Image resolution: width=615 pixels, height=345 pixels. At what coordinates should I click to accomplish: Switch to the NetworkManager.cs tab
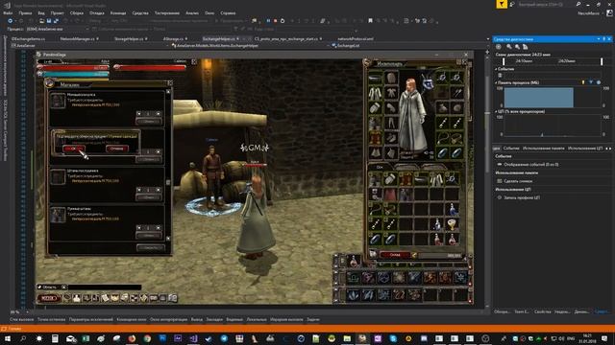tap(79, 38)
